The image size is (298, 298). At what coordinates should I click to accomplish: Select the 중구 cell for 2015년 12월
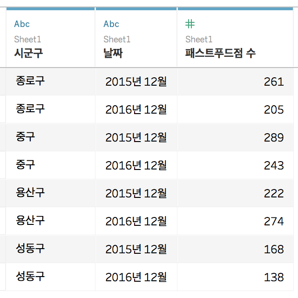pos(50,137)
